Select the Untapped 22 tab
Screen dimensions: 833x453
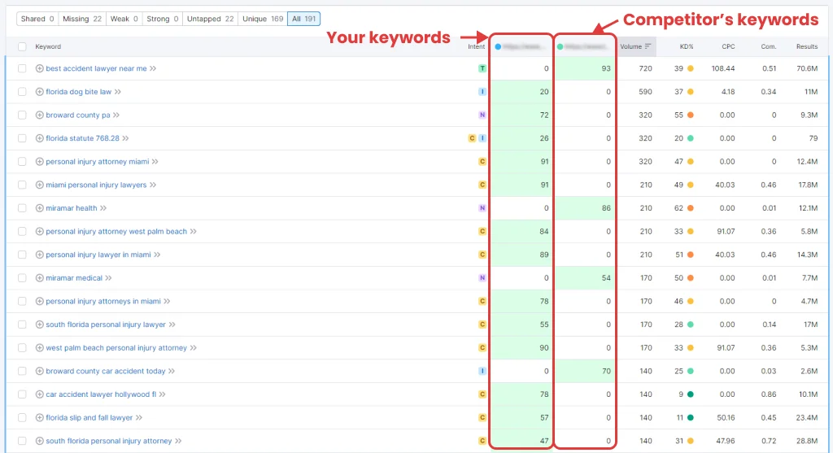pos(210,19)
